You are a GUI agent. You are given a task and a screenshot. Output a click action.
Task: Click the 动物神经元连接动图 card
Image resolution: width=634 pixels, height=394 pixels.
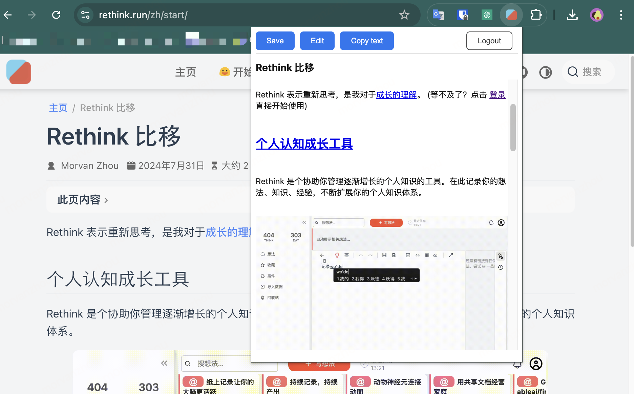386,385
